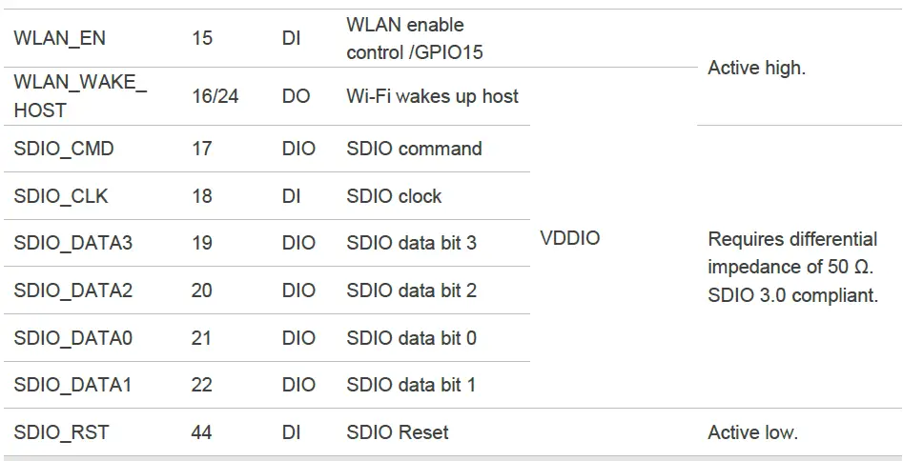The width and height of the screenshot is (903, 461).
Task: Click the SDIO command description
Action: tap(414, 149)
